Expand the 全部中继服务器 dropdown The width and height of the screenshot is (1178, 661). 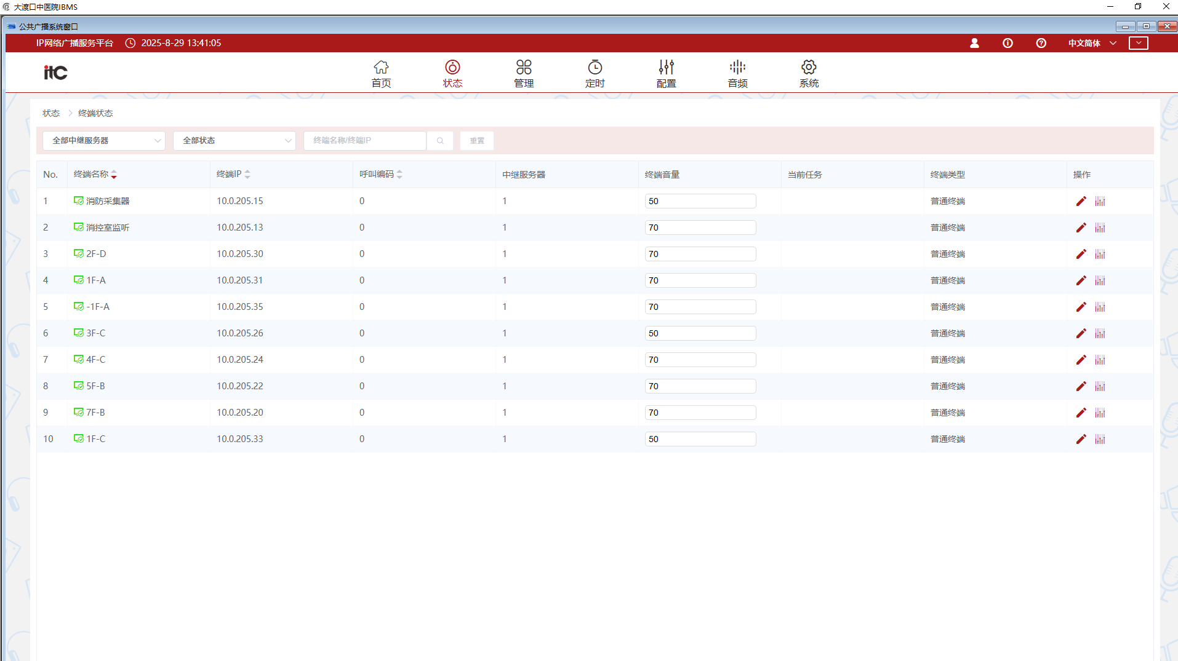point(104,141)
